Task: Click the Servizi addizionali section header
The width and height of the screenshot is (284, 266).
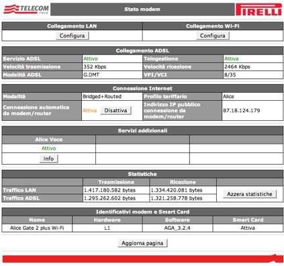Action: pyautogui.click(x=142, y=130)
